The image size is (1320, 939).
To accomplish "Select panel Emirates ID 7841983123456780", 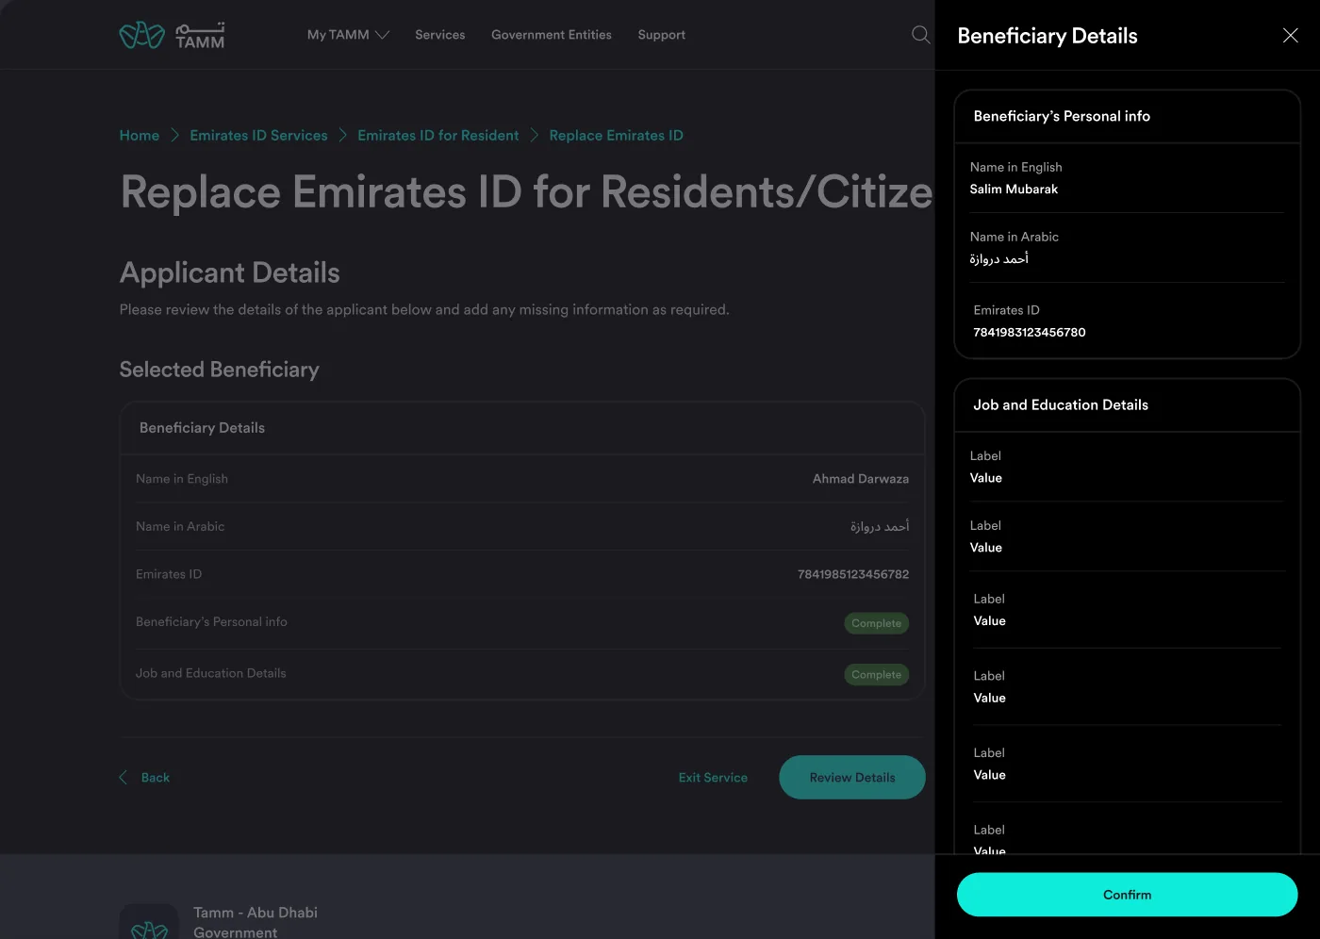I will [x=1030, y=332].
